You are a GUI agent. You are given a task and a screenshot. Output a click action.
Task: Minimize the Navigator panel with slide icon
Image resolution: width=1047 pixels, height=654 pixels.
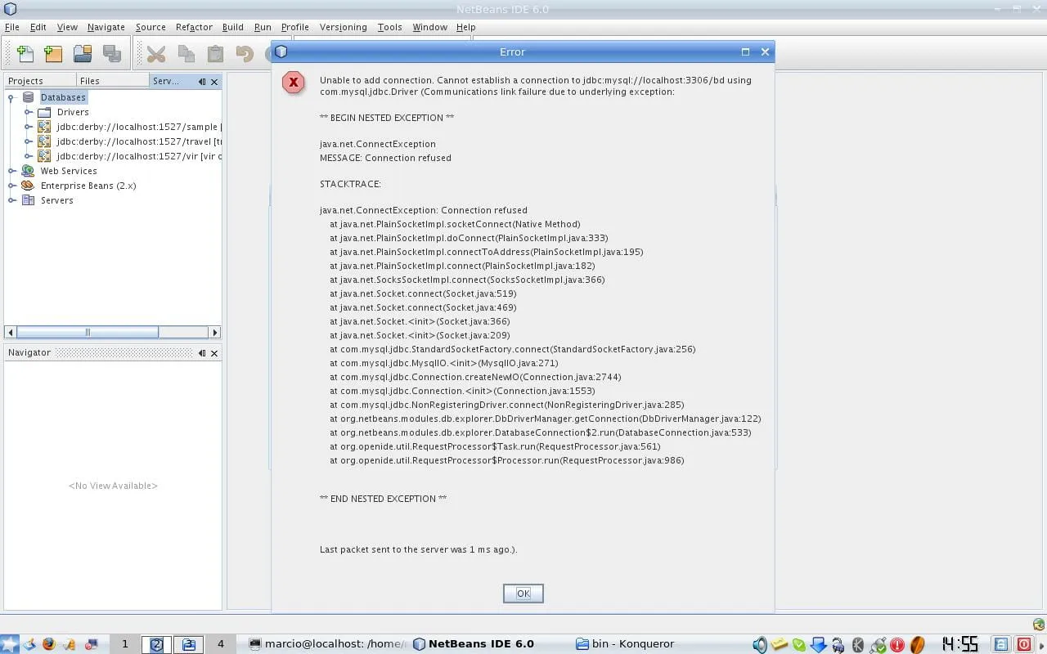click(x=202, y=353)
